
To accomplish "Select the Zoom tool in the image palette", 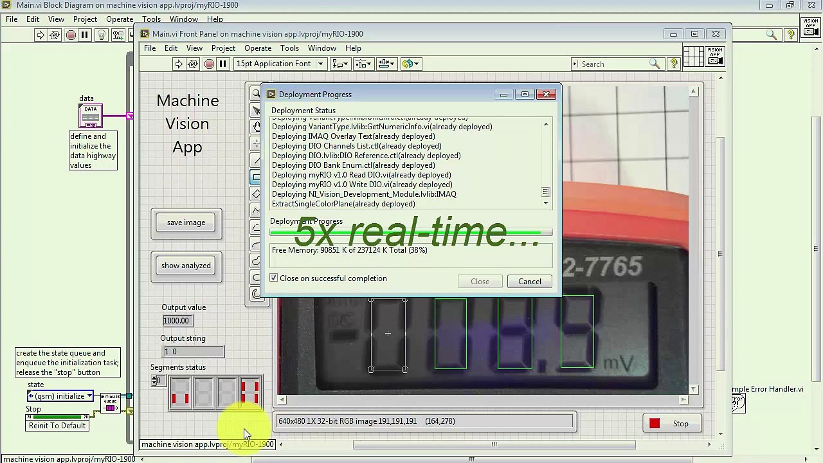I will (257, 94).
